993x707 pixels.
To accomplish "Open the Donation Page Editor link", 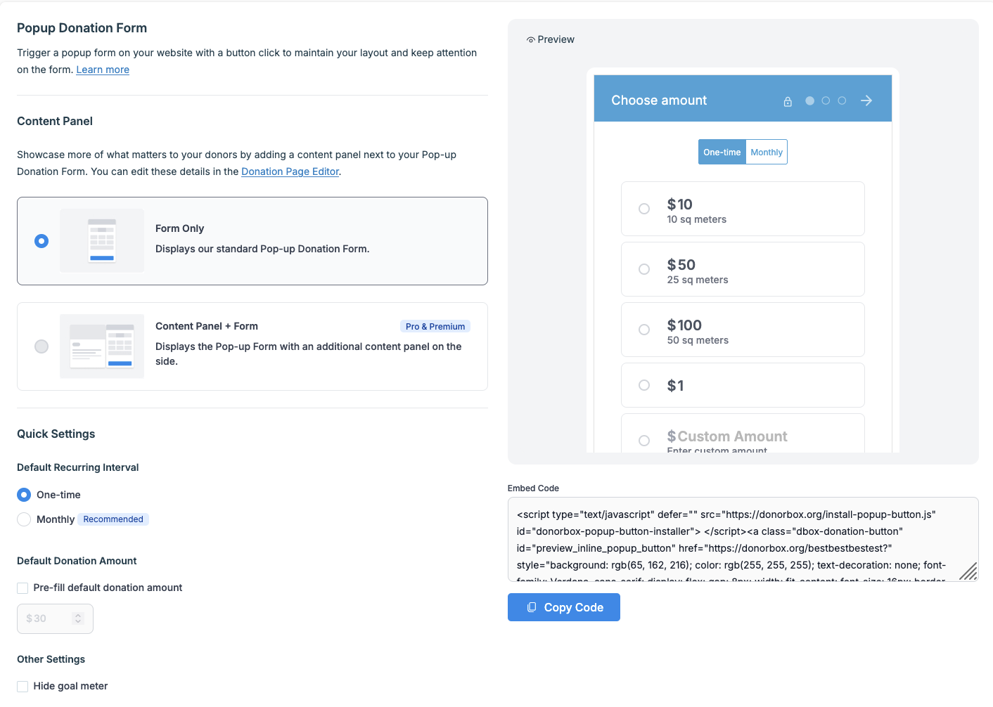I will pyautogui.click(x=290, y=171).
